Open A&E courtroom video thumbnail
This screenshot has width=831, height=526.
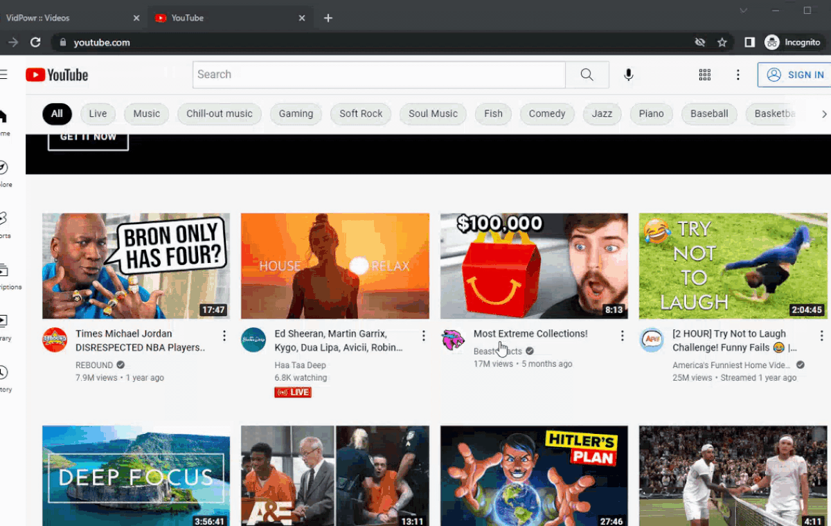[335, 476]
